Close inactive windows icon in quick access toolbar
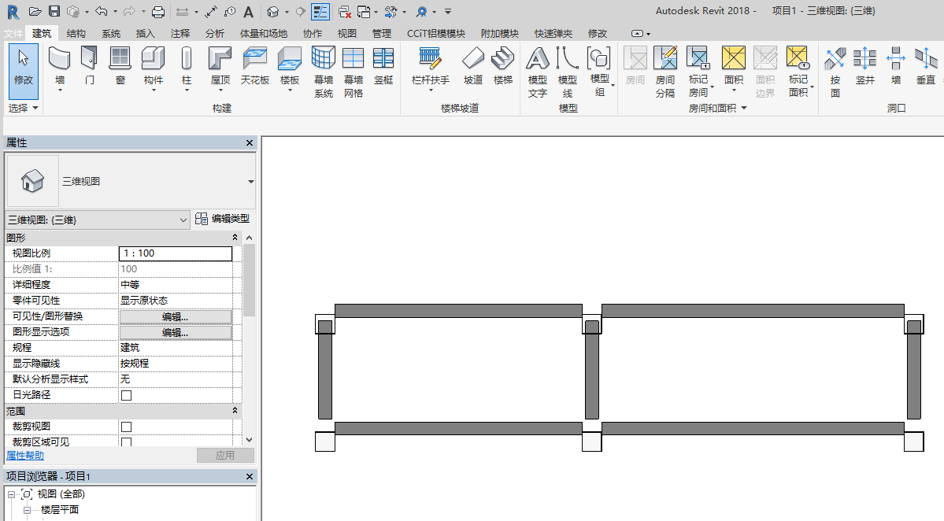 point(344,12)
